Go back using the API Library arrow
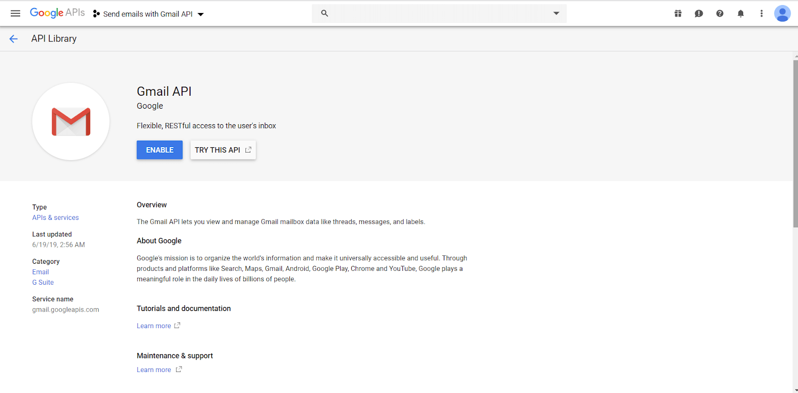Image resolution: width=798 pixels, height=393 pixels. 13,39
